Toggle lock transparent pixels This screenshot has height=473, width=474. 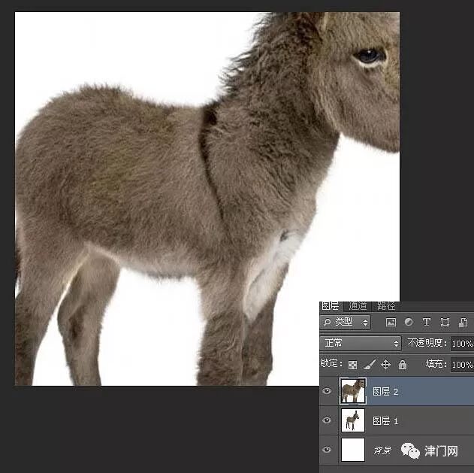pyautogui.click(x=352, y=365)
